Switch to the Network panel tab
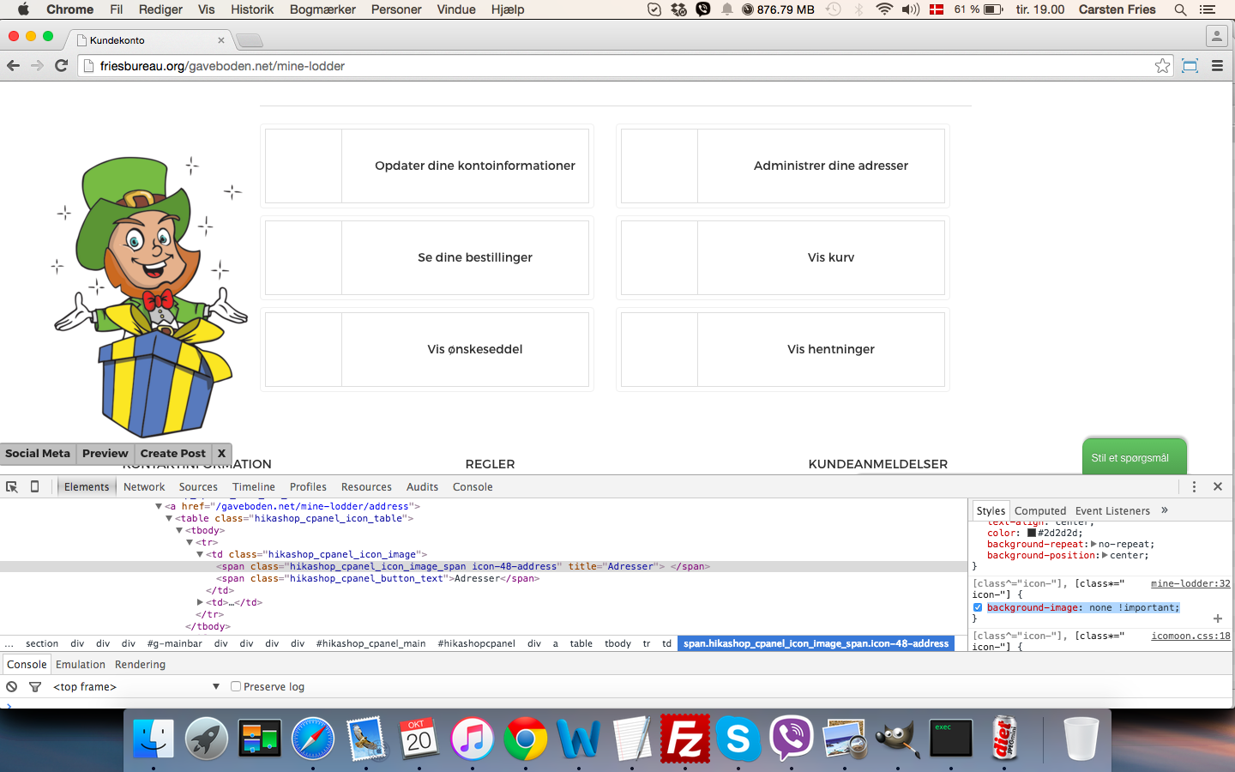 coord(144,486)
